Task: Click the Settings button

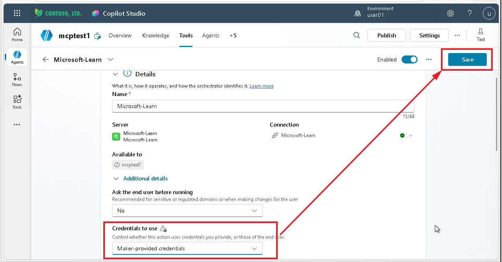Action: pyautogui.click(x=429, y=35)
